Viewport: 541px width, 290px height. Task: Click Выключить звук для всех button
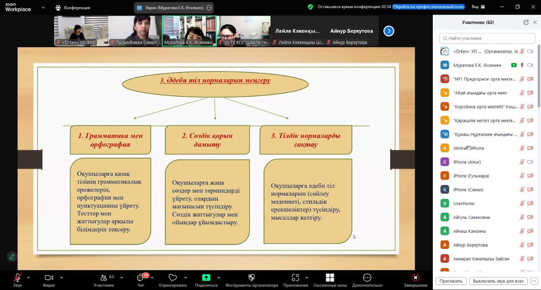498,281
